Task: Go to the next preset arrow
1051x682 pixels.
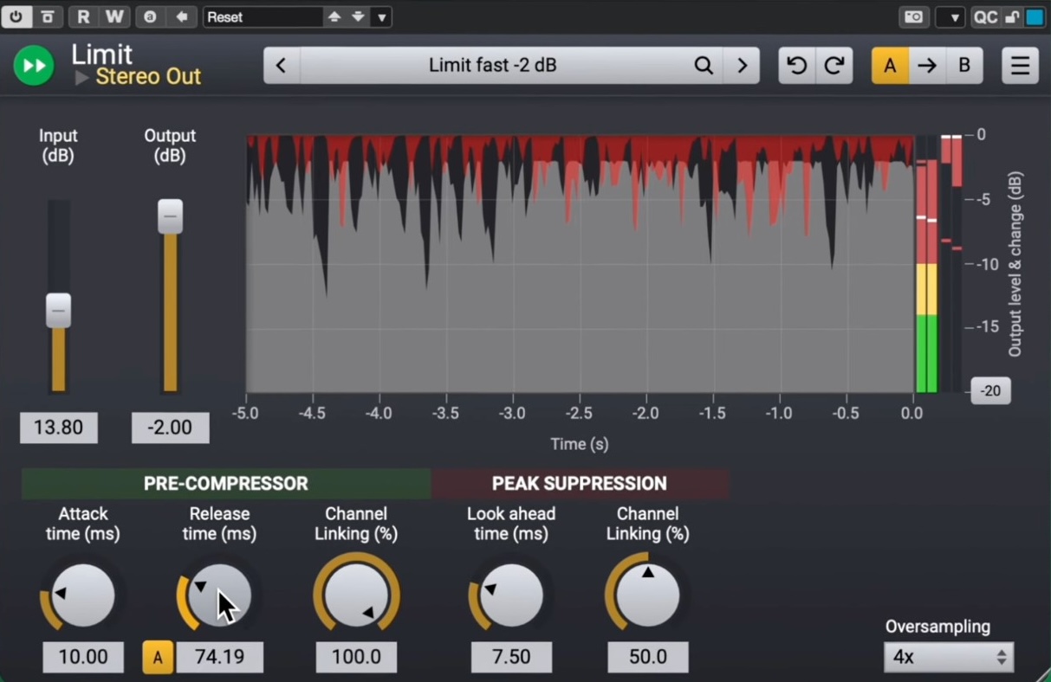Action: pyautogui.click(x=742, y=66)
